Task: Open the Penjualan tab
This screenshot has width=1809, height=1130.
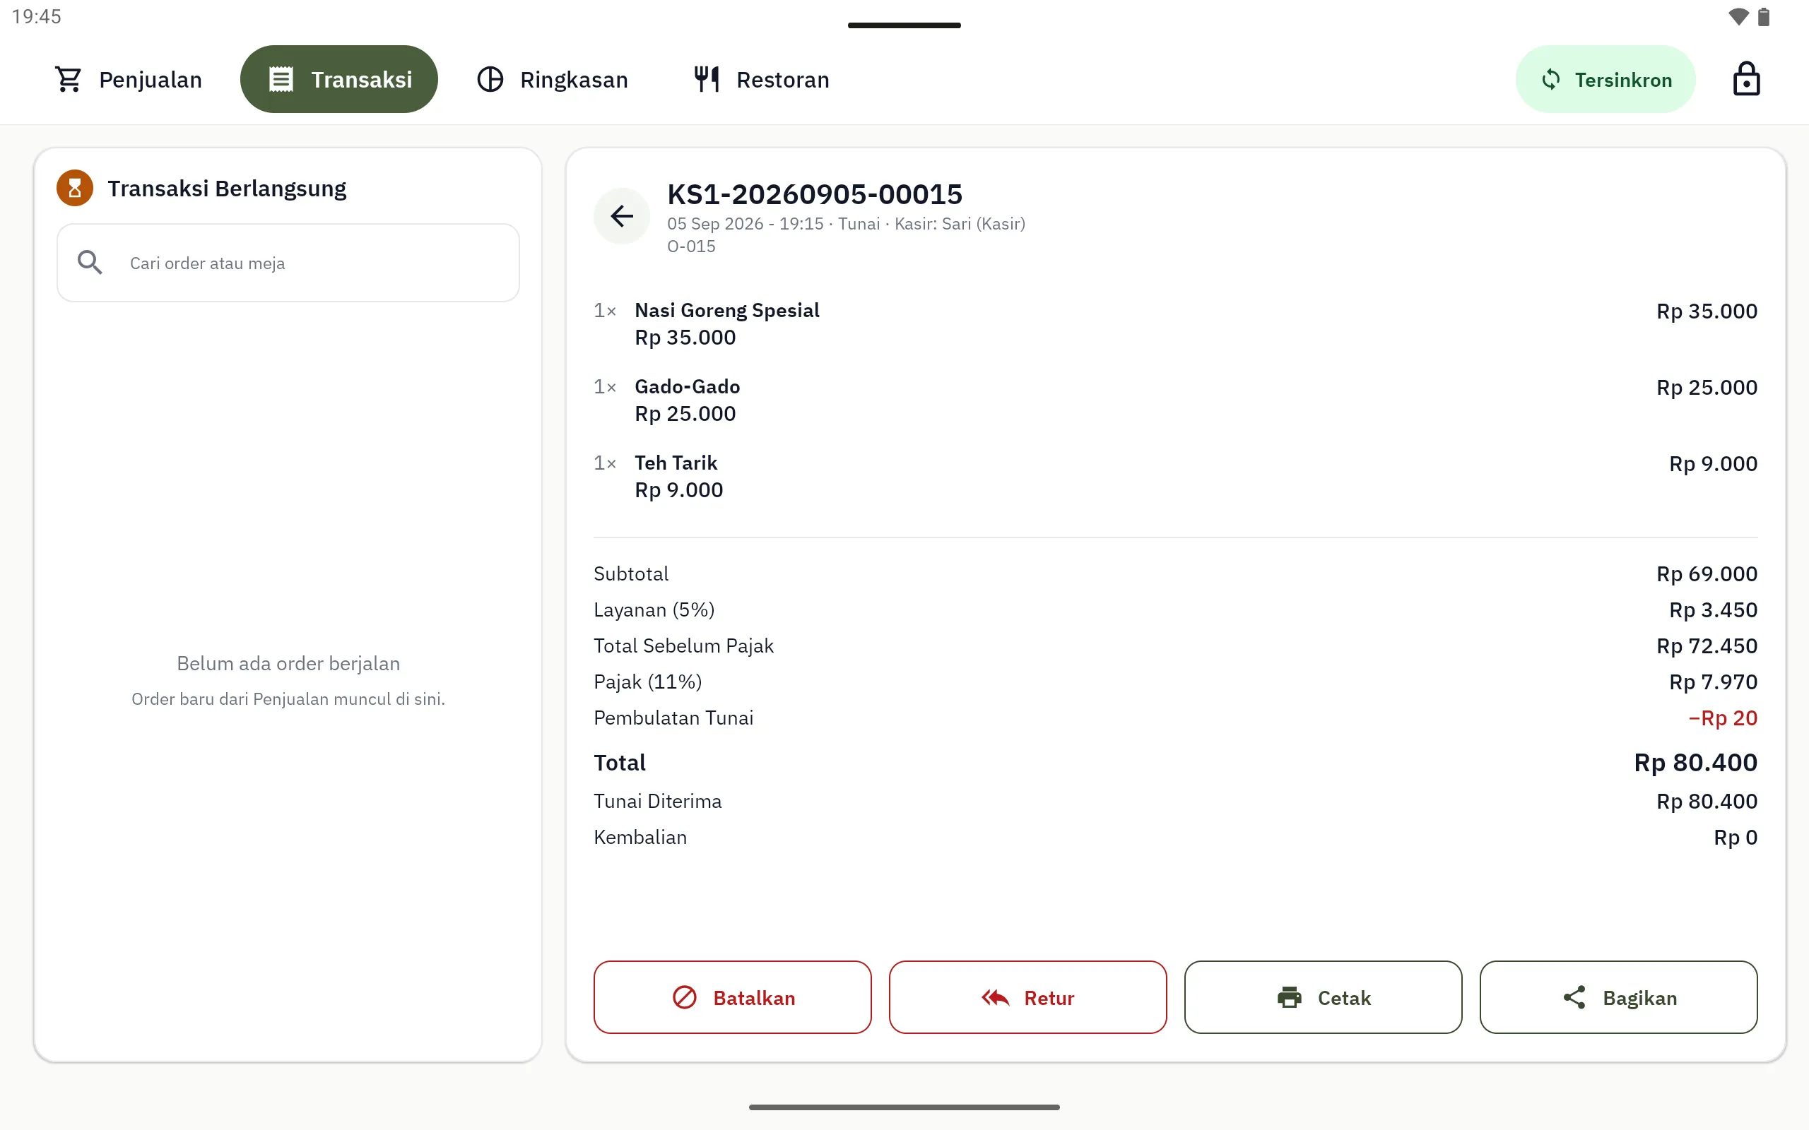Action: 128,79
